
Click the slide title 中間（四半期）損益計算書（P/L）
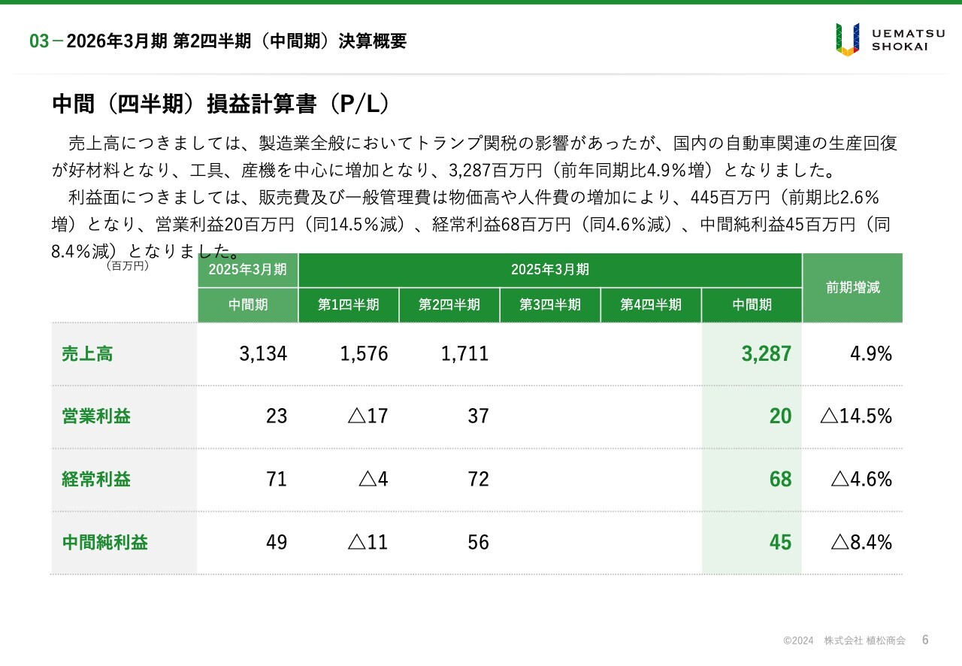(x=221, y=104)
